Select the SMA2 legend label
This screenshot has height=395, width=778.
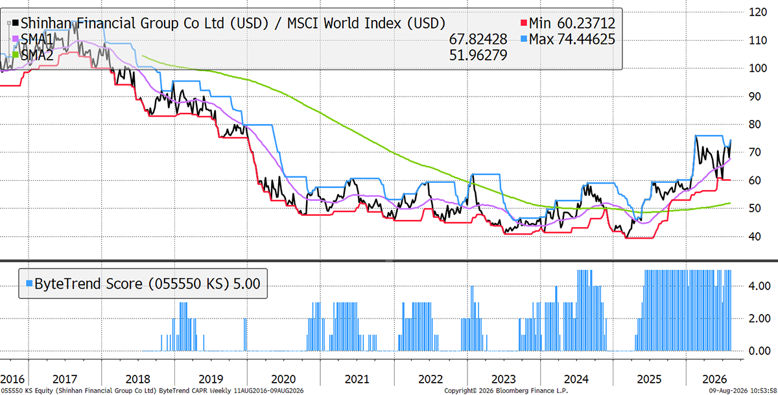click(38, 55)
